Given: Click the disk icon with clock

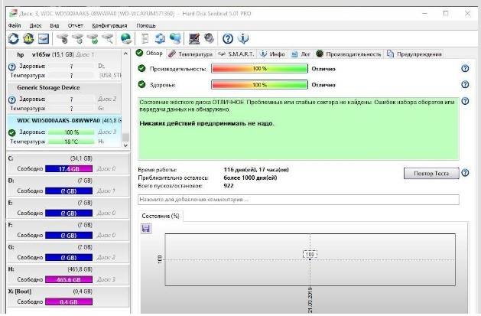Looking at the screenshot, I should point(78,38).
